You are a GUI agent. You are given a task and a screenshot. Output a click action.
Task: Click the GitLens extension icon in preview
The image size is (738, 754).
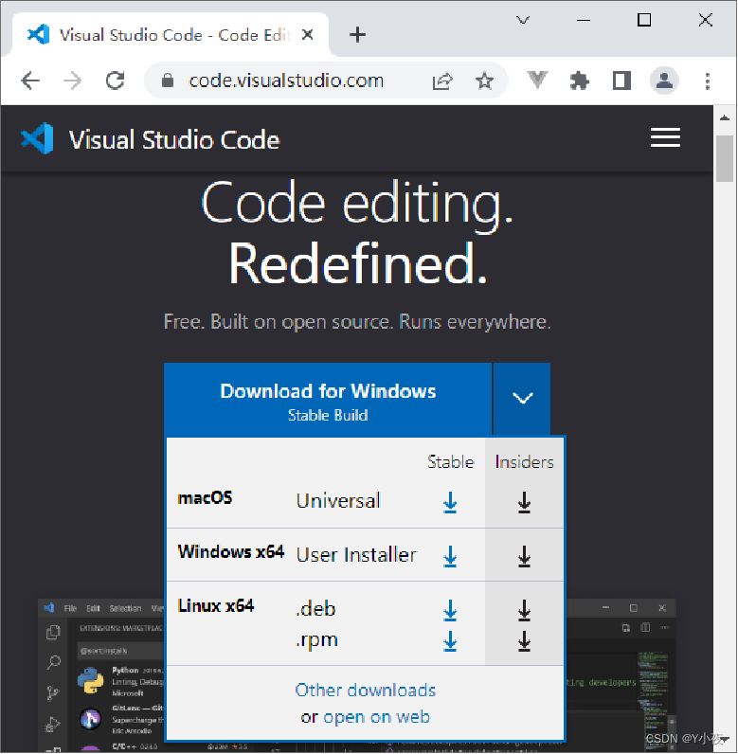pos(90,719)
